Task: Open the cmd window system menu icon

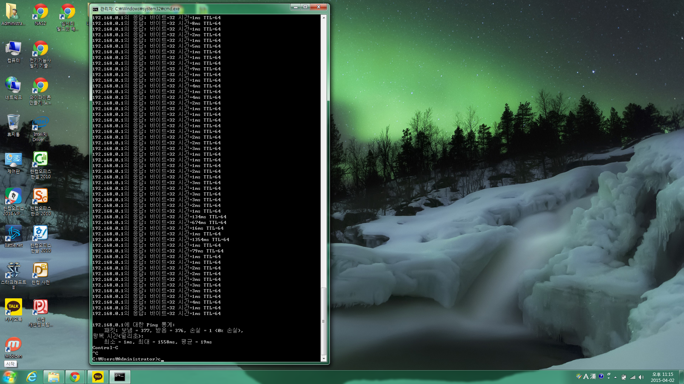Action: pos(95,9)
